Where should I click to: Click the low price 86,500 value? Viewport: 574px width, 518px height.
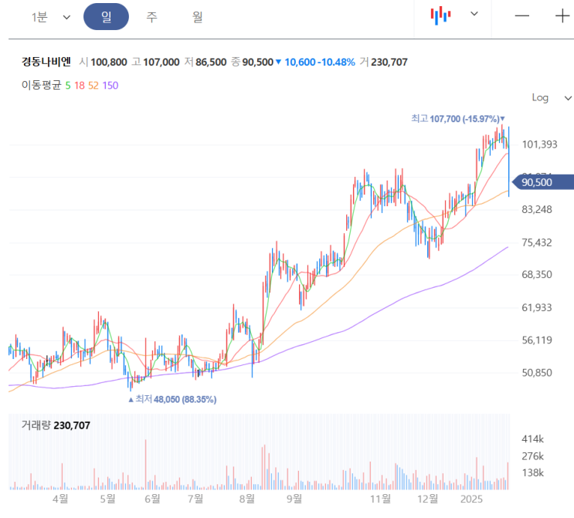(x=211, y=63)
